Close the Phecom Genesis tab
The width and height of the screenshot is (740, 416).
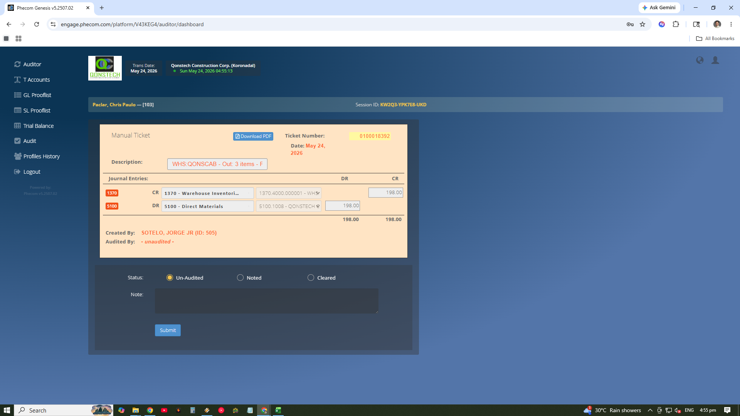click(x=88, y=8)
